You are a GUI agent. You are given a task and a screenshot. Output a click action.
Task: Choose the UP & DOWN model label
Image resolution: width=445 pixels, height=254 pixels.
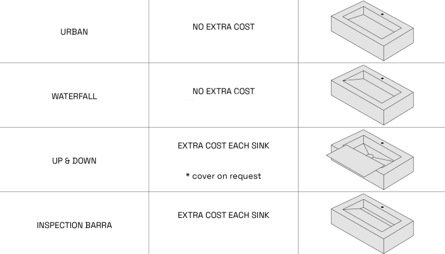click(x=74, y=160)
